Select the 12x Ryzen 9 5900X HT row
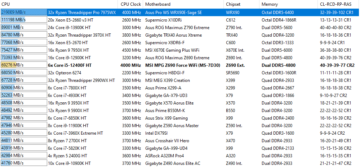This screenshot has width=360, height=167. tap(180, 111)
